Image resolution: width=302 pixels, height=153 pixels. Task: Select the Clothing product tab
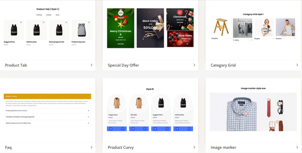coord(39,15)
